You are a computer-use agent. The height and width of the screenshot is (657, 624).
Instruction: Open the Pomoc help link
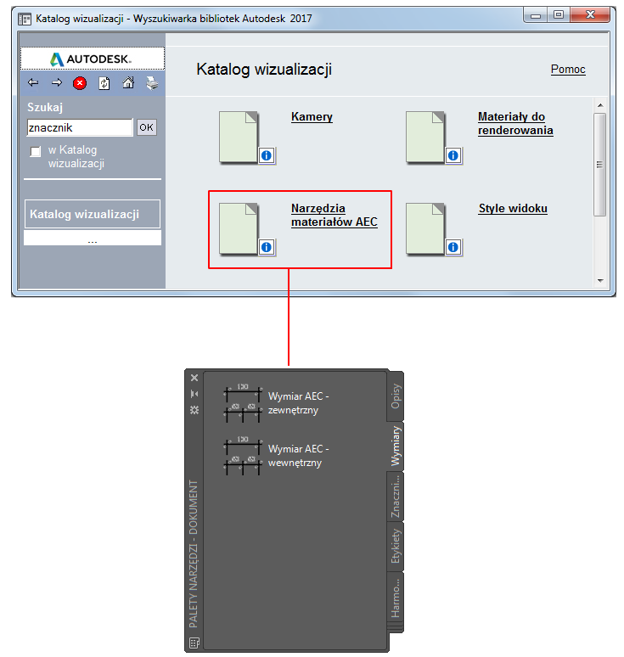(x=568, y=69)
